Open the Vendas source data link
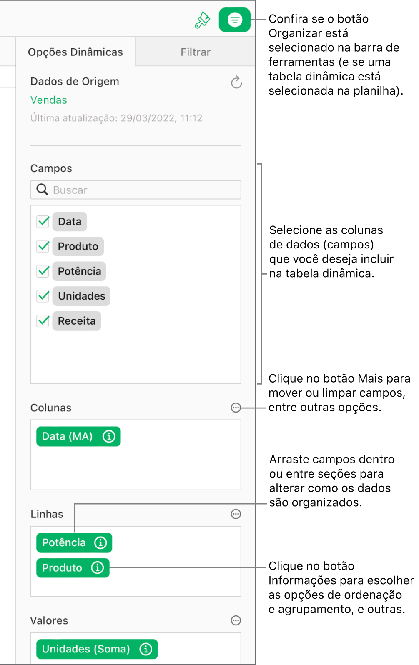The image size is (419, 665). (x=48, y=100)
